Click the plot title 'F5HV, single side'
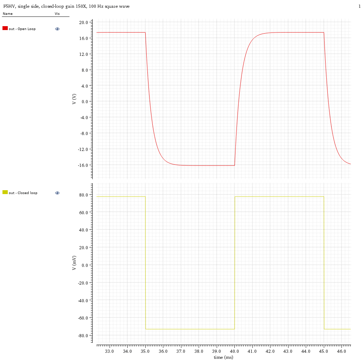Viewport: 362px width, 362px height. pyautogui.click(x=66, y=6)
